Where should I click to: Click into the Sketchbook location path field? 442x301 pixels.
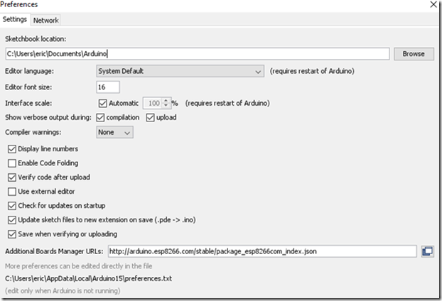click(198, 53)
